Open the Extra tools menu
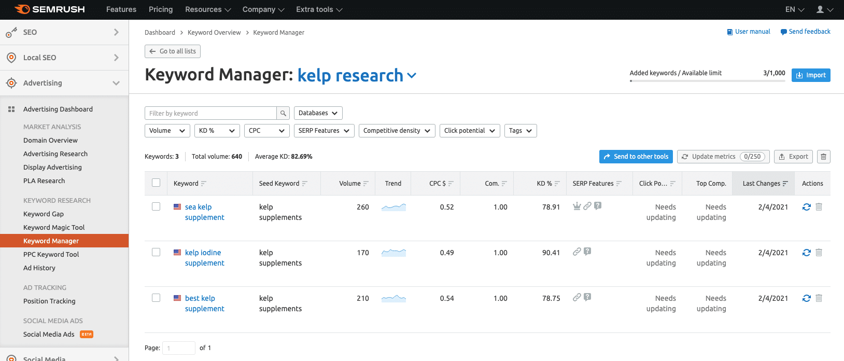 click(x=319, y=9)
